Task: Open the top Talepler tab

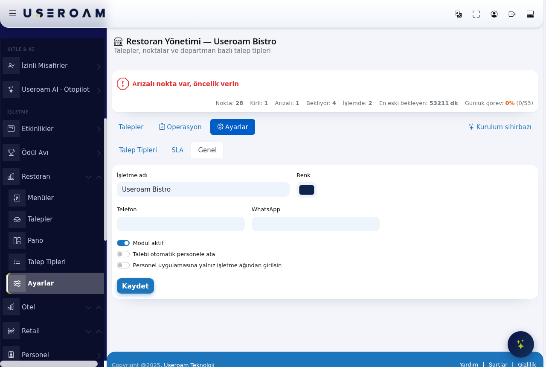Action: coord(131,127)
